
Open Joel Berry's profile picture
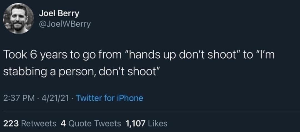tap(18, 19)
